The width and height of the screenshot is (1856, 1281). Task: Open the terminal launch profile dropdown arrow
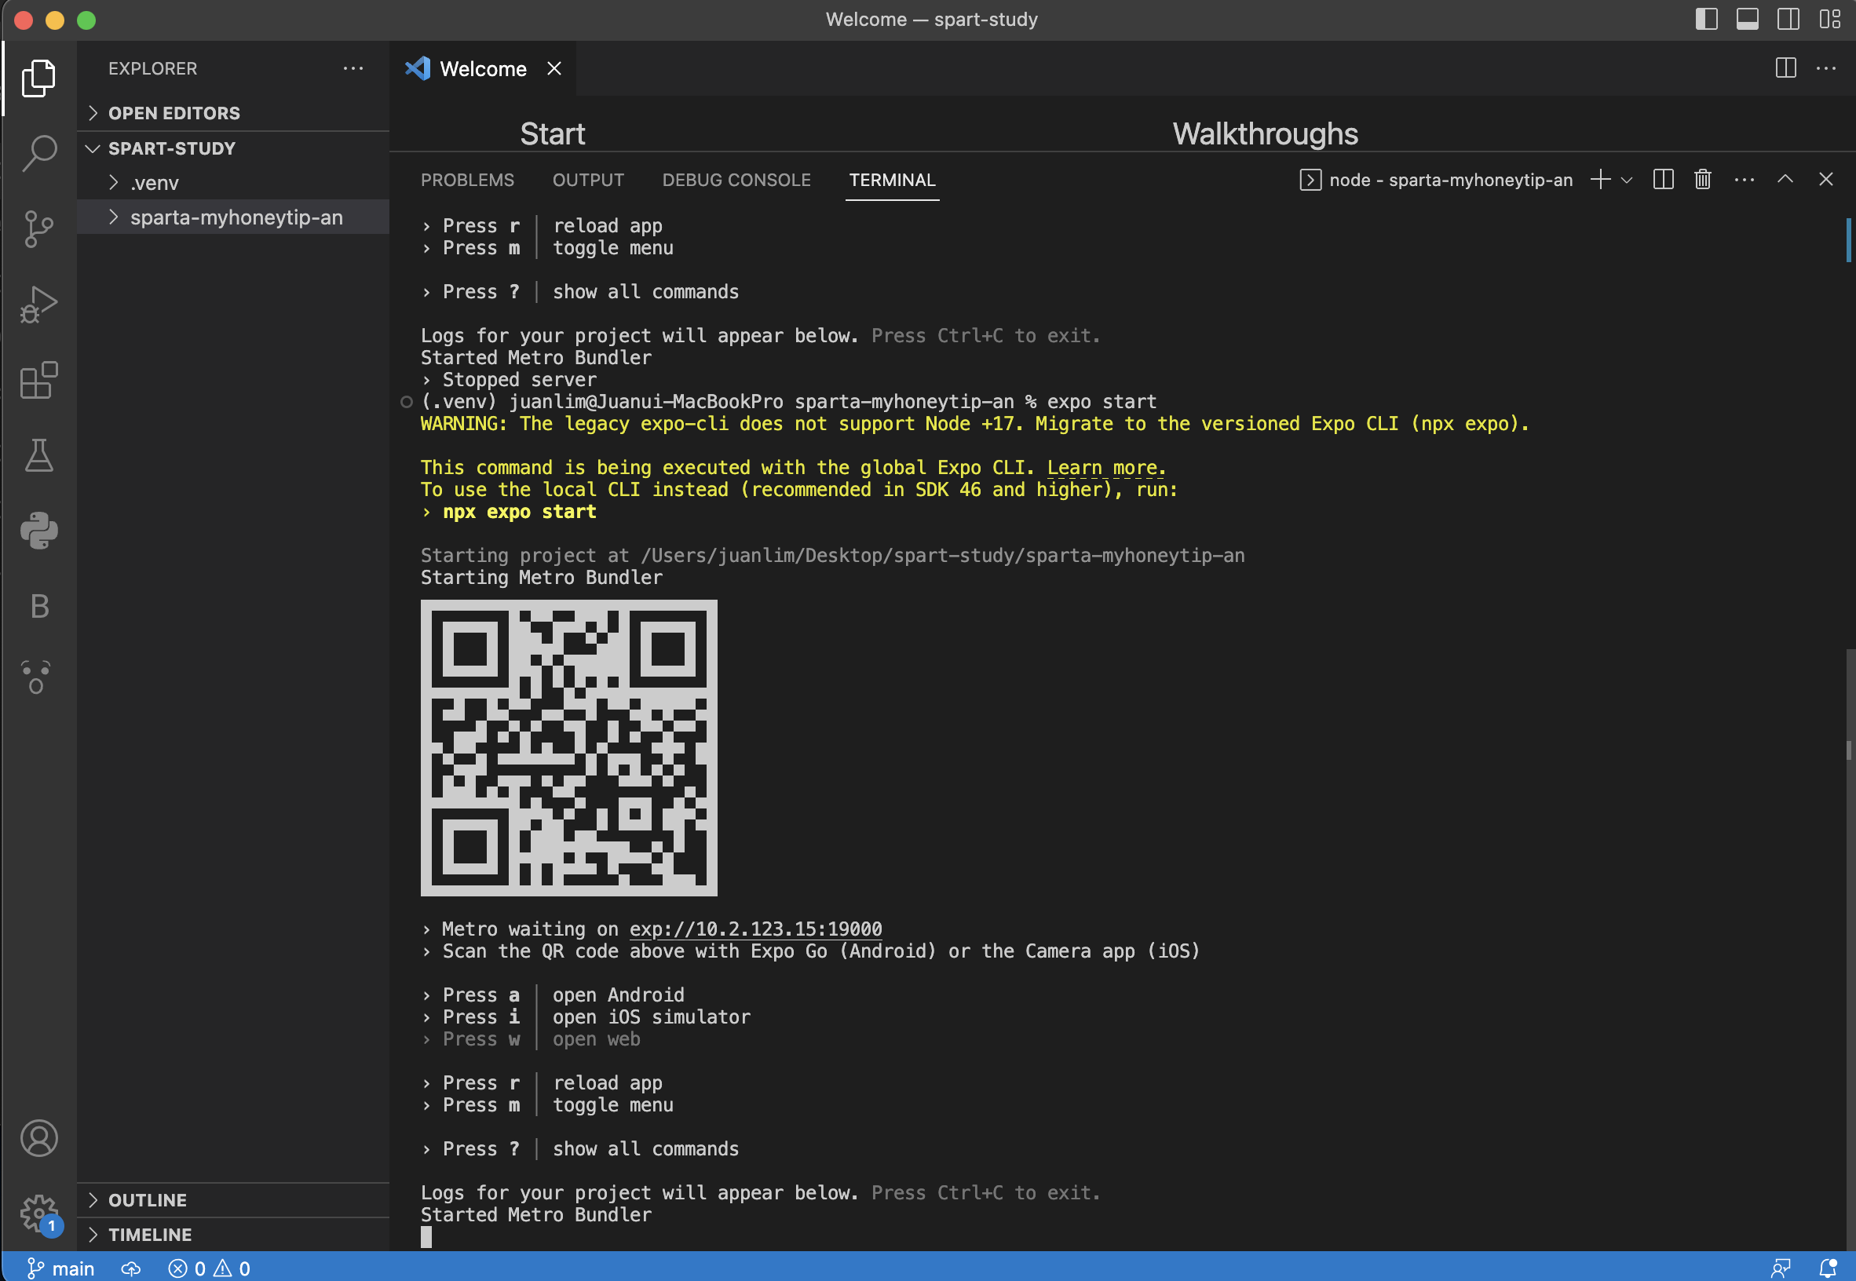tap(1627, 180)
